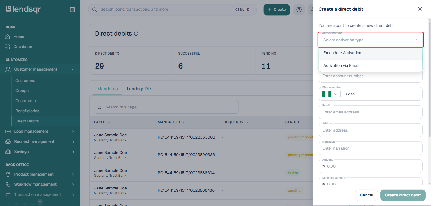Screen dimensions: 434x206
Task: Open Guarantors in the sidebar
Action: [x=25, y=101]
